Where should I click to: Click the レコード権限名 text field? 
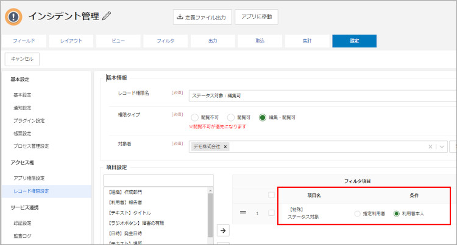pos(322,96)
